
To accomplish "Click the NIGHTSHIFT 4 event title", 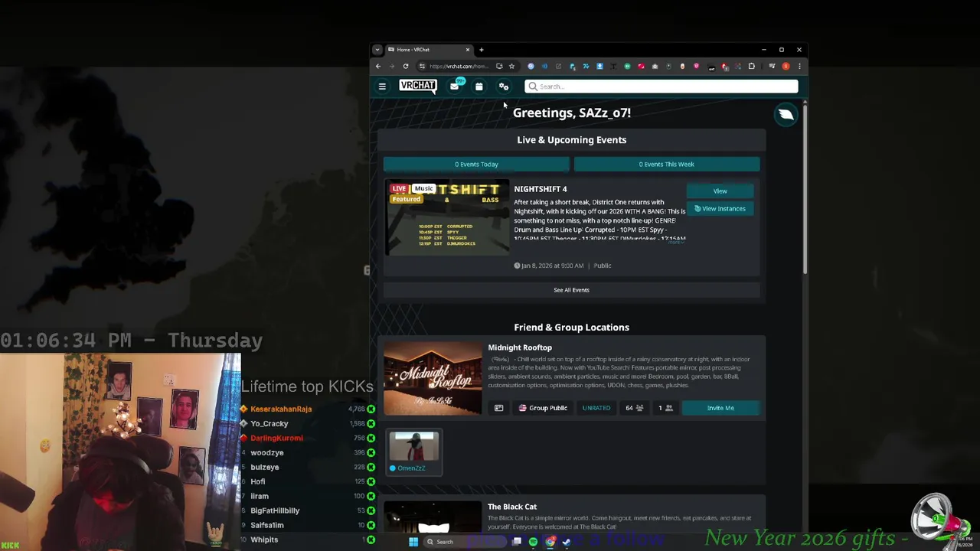I will [541, 189].
